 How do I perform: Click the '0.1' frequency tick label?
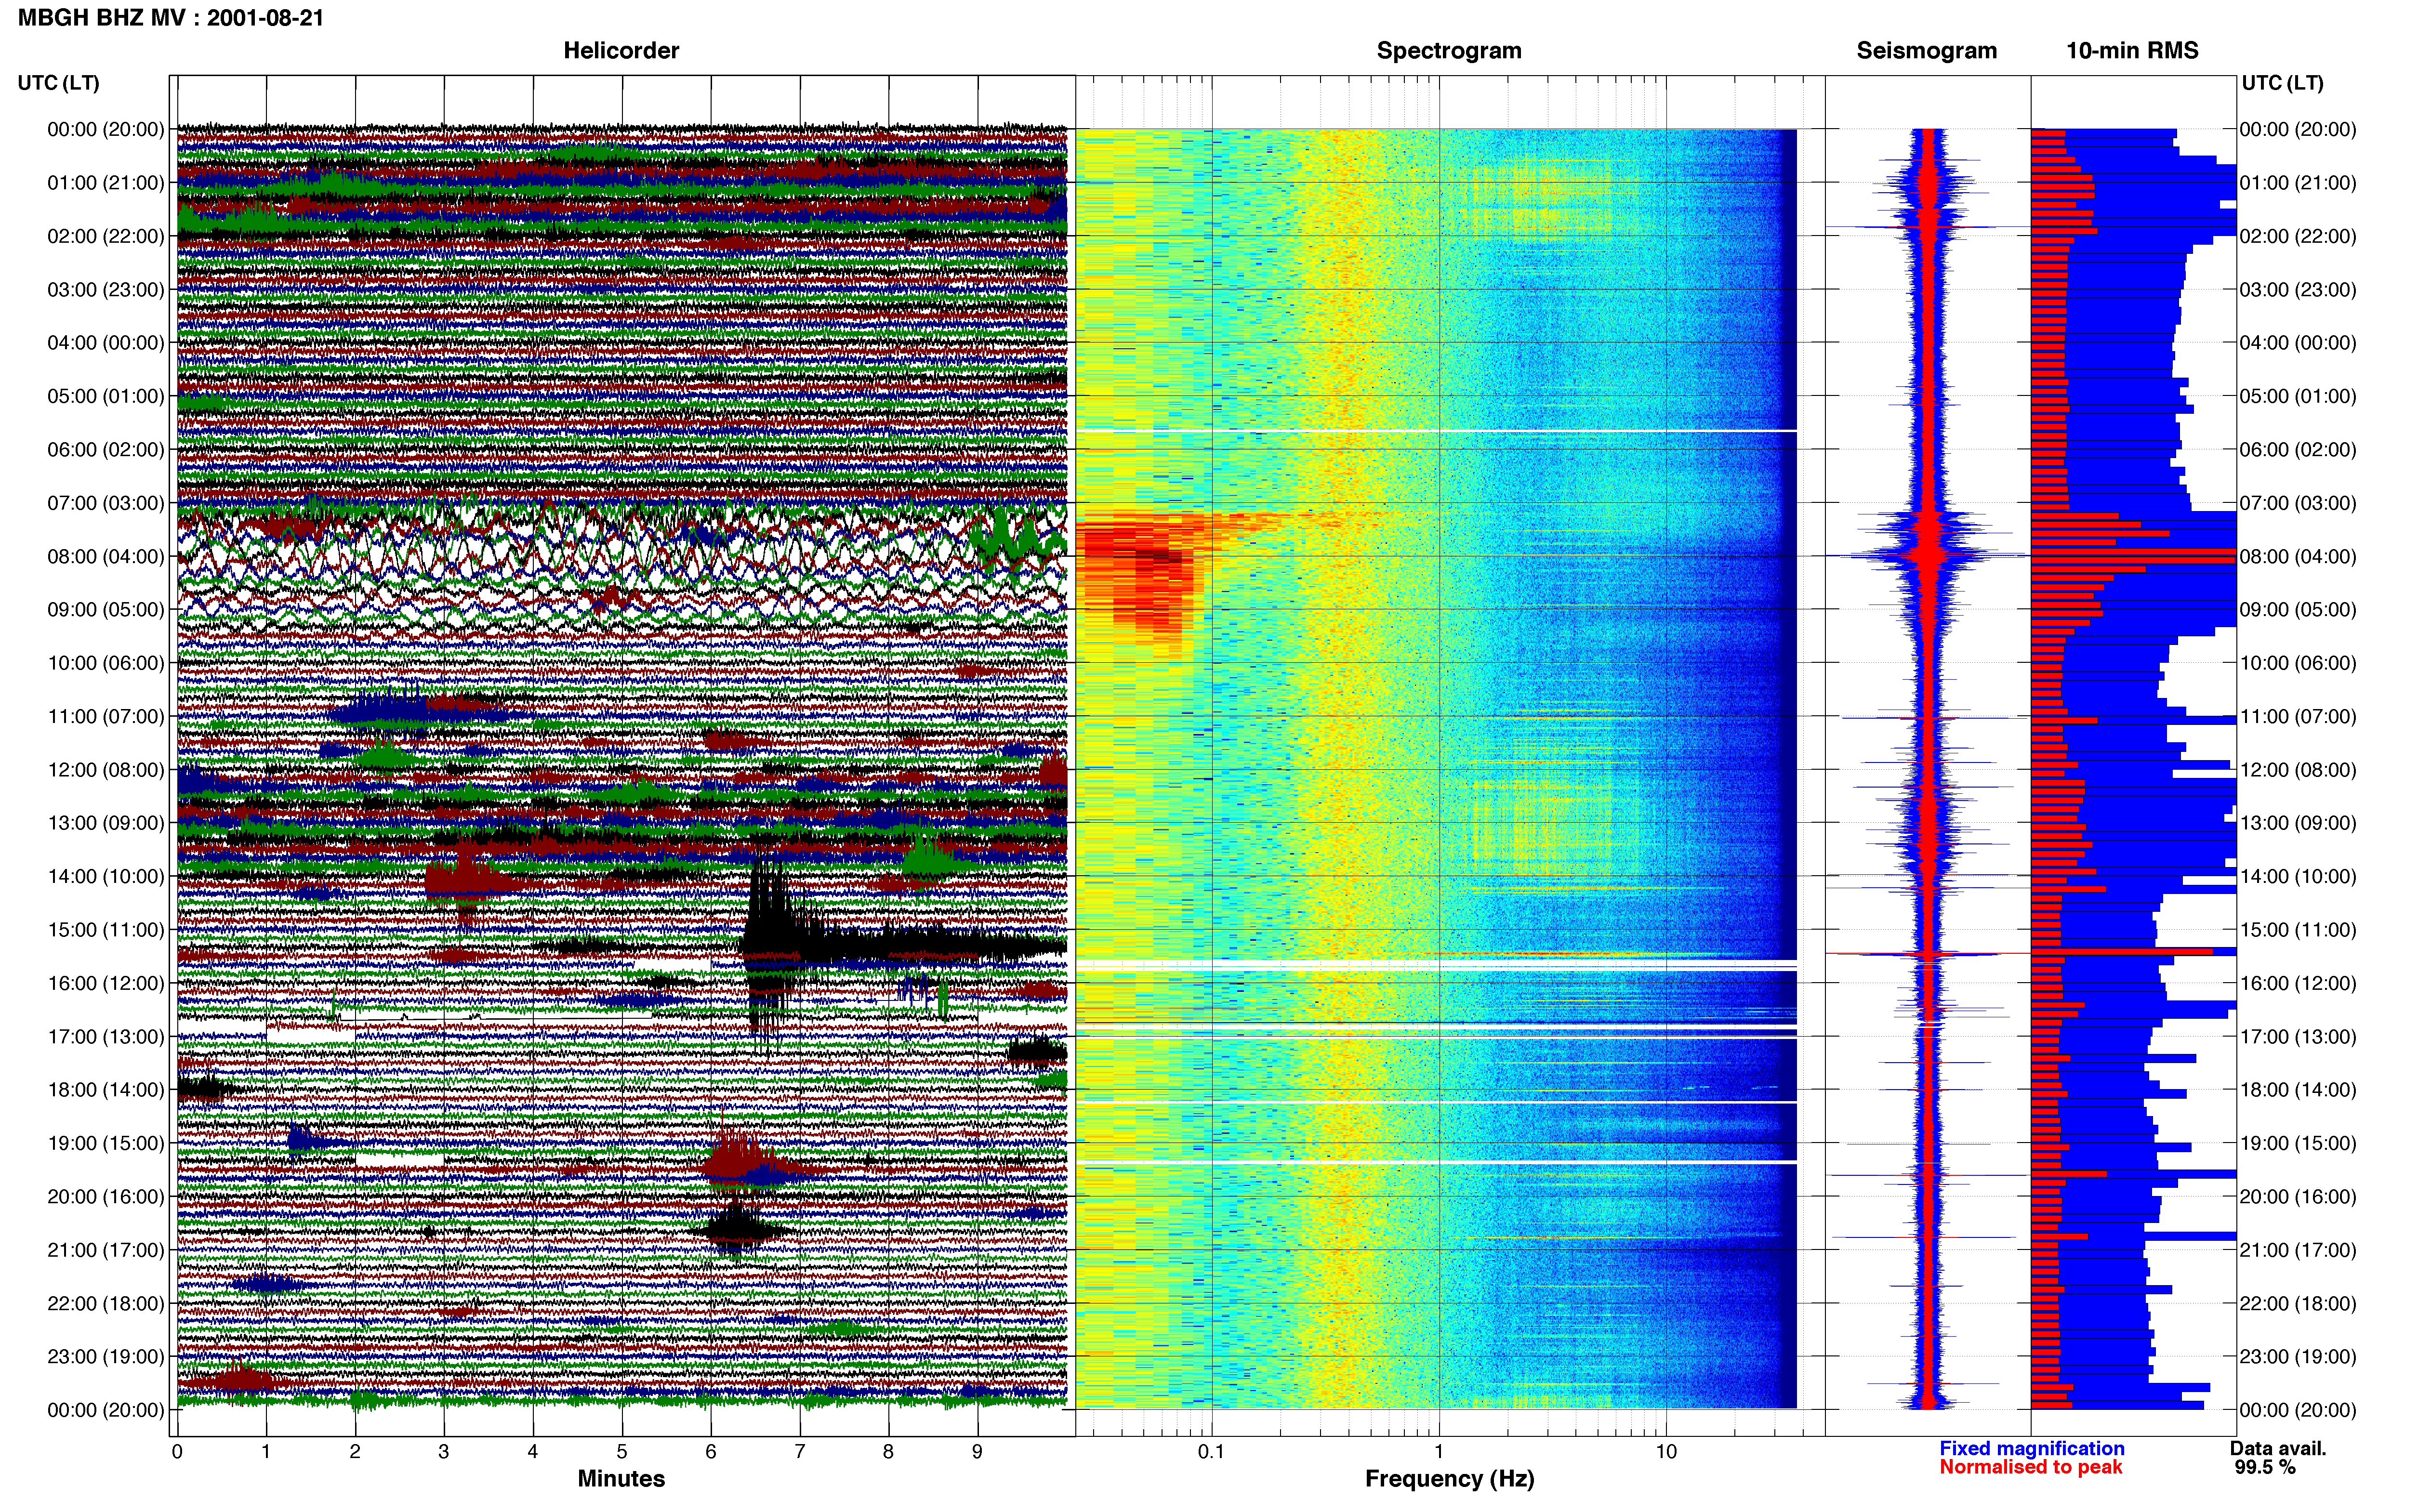tap(1211, 1451)
